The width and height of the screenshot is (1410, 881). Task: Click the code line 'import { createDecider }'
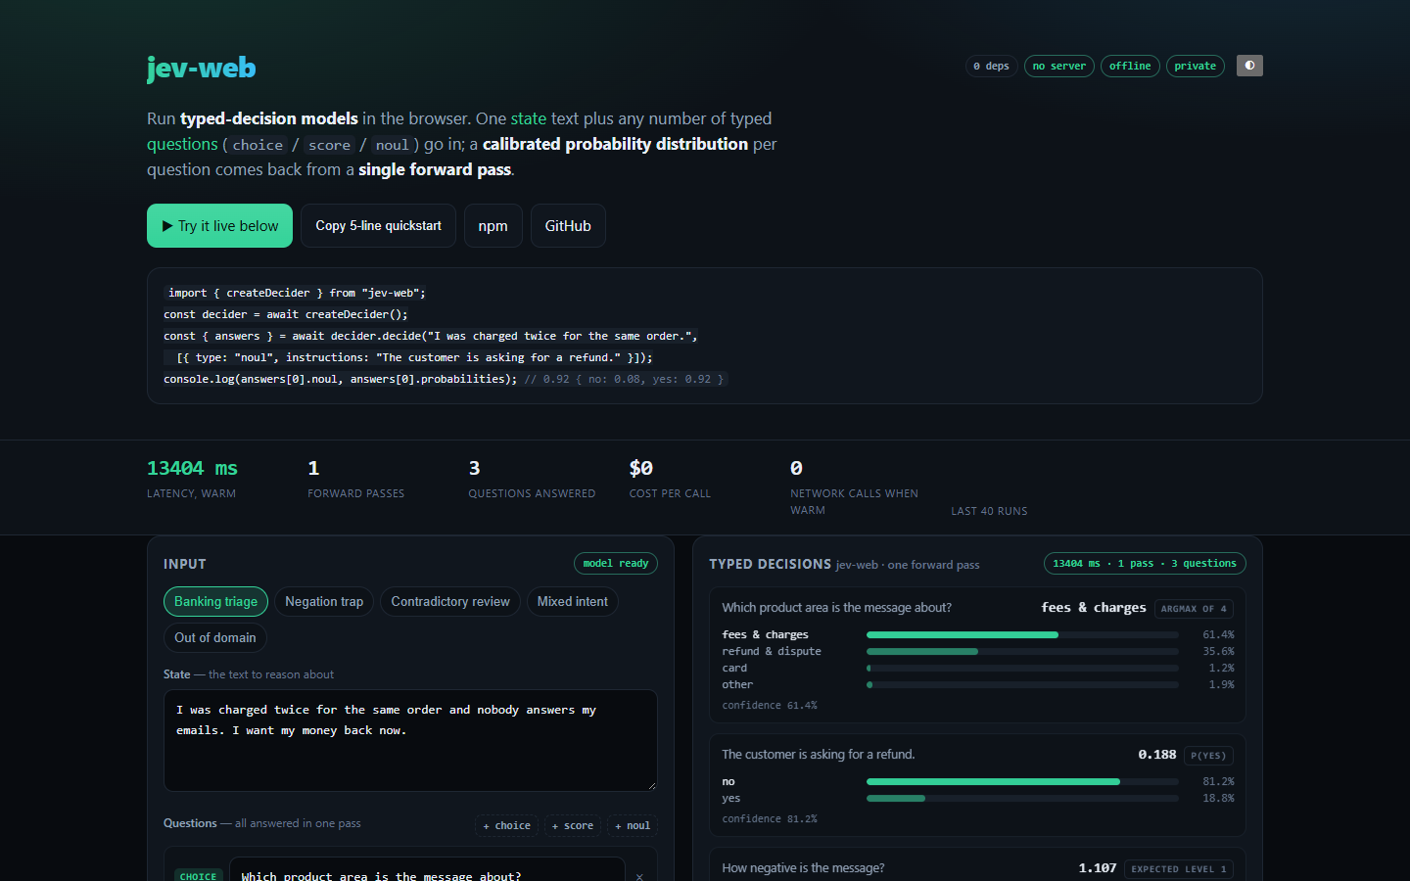[297, 293]
